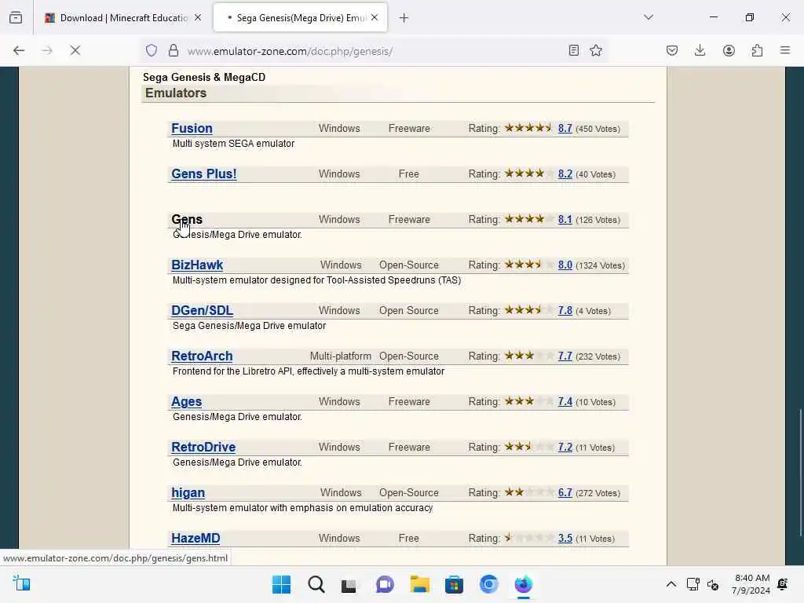Image resolution: width=804 pixels, height=603 pixels.
Task: Open the clock showing 8:40 AM
Action: click(751, 584)
